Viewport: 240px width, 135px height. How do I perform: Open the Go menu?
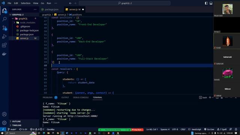42,3
